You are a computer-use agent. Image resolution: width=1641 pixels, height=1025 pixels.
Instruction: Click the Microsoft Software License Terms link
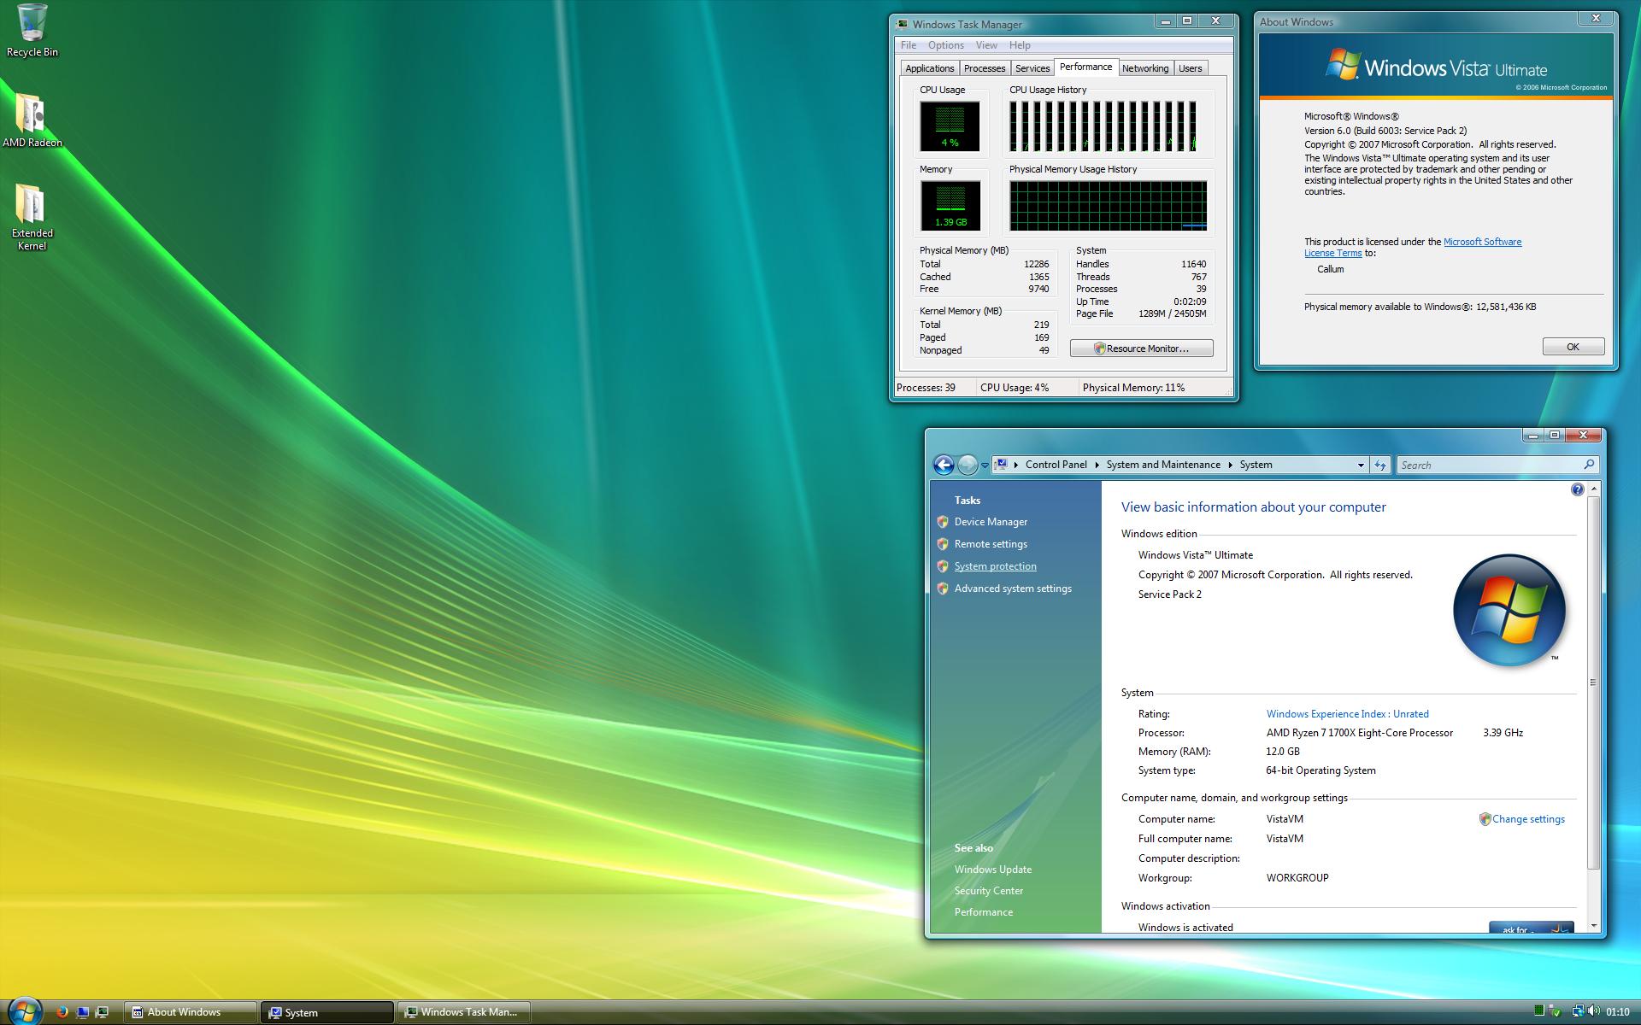point(1413,247)
